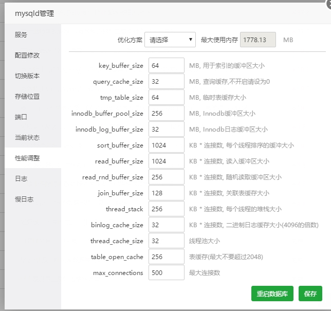Screen dimensions: 331x311
Task: Open the 优化方案 dropdown
Action: tap(170, 40)
